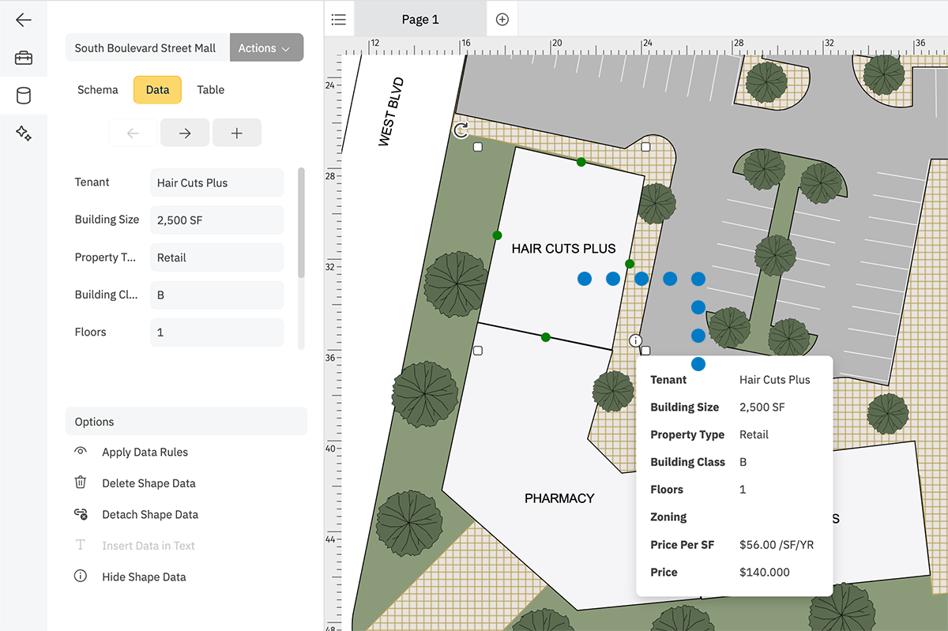Open the Actions dropdown
This screenshot has height=631, width=948.
click(x=266, y=47)
